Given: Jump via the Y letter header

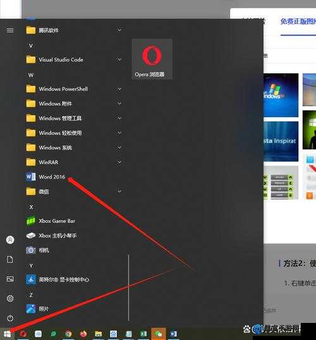Looking at the screenshot, I should pyautogui.click(x=31, y=266).
